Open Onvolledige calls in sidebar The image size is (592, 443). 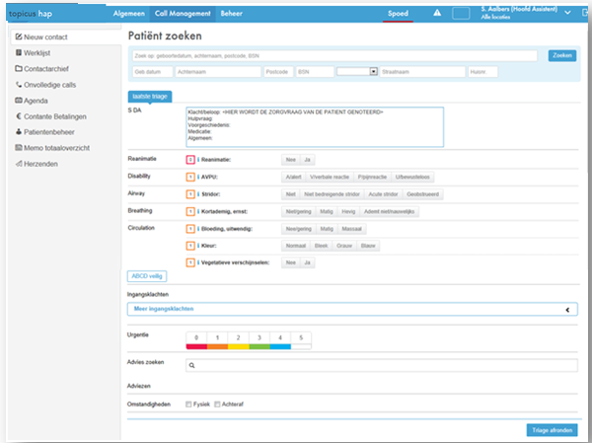point(49,85)
